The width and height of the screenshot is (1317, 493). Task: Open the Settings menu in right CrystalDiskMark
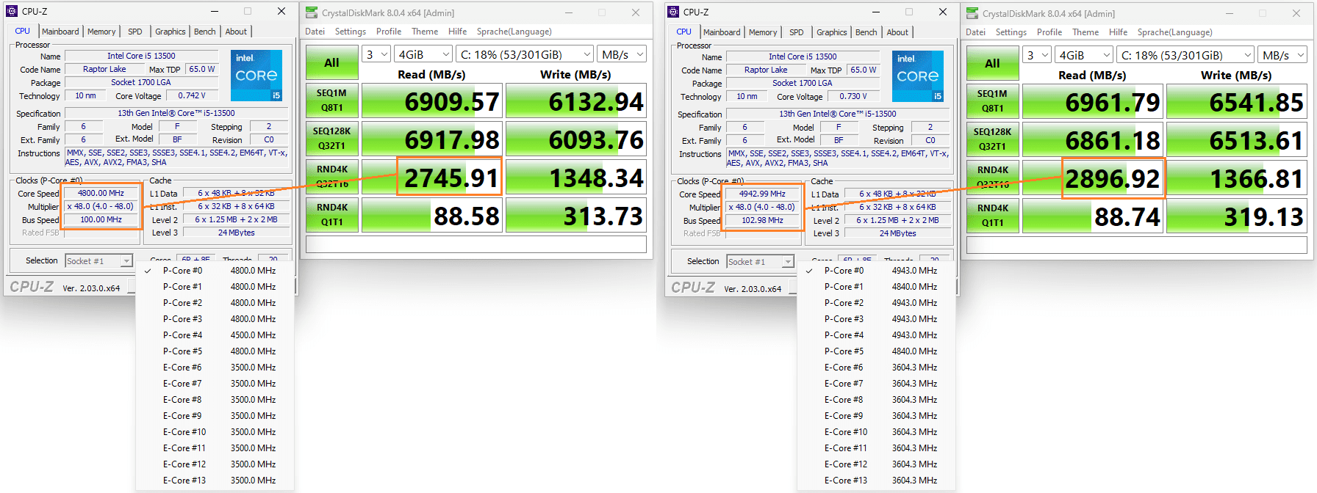1011,32
